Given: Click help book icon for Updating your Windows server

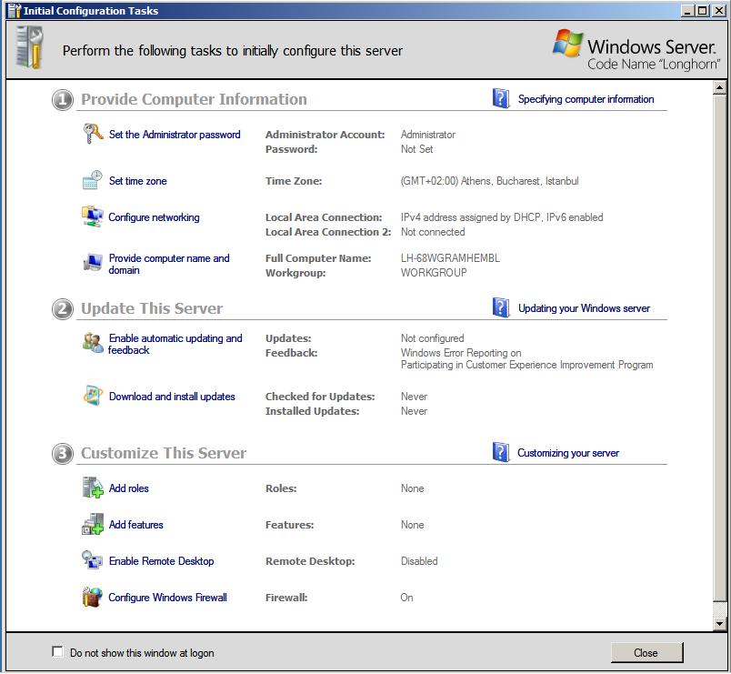Looking at the screenshot, I should coord(501,307).
